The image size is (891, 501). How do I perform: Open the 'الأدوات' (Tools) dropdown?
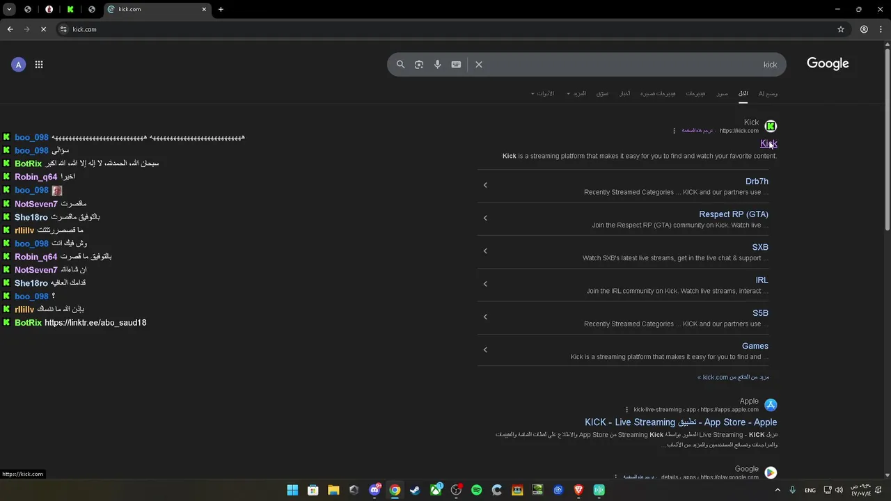(x=543, y=93)
